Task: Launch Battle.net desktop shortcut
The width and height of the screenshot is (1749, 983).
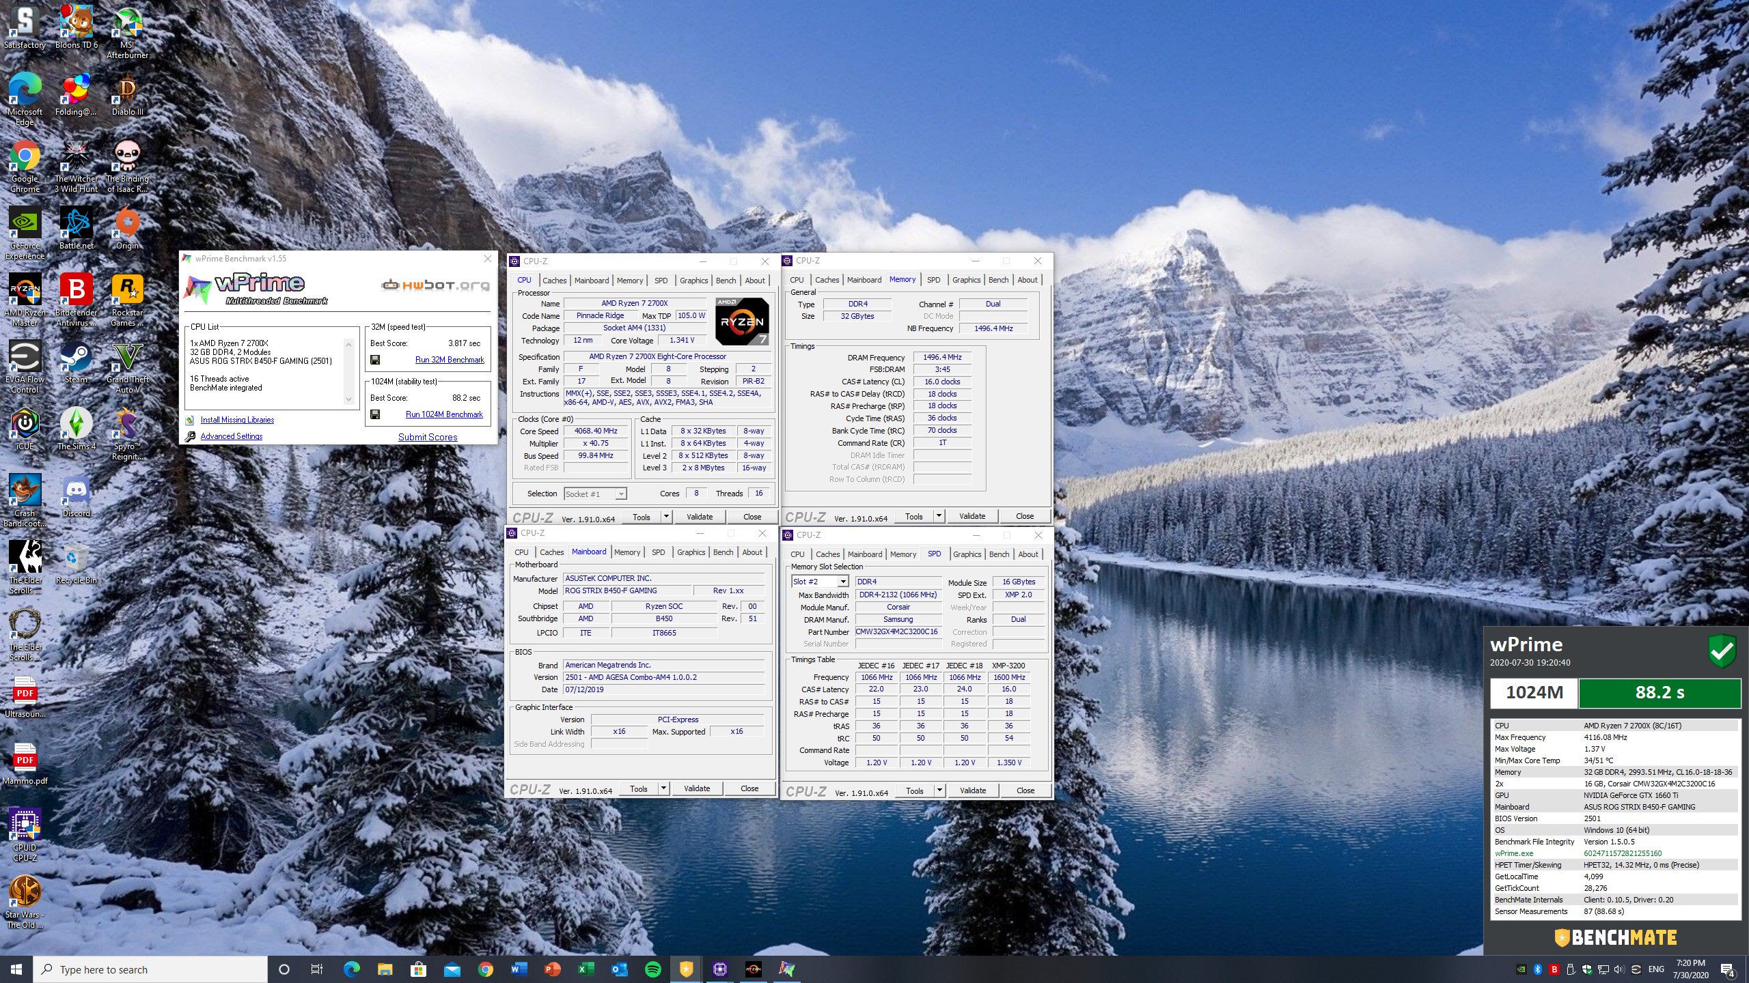Action: [x=77, y=229]
